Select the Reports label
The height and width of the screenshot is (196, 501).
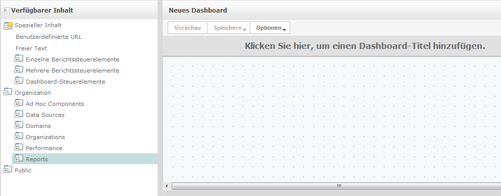[x=37, y=159]
